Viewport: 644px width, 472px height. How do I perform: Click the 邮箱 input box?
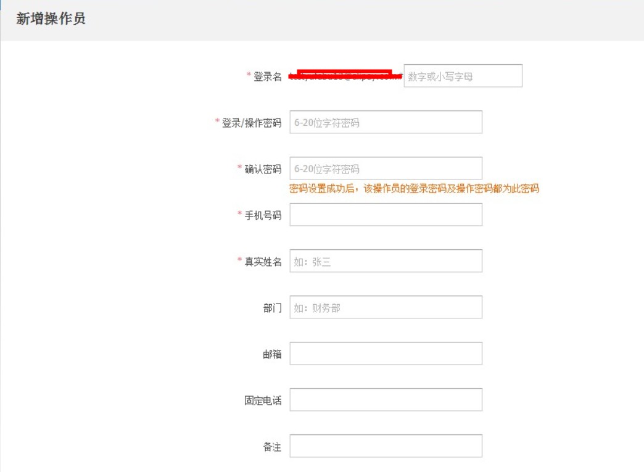click(386, 354)
